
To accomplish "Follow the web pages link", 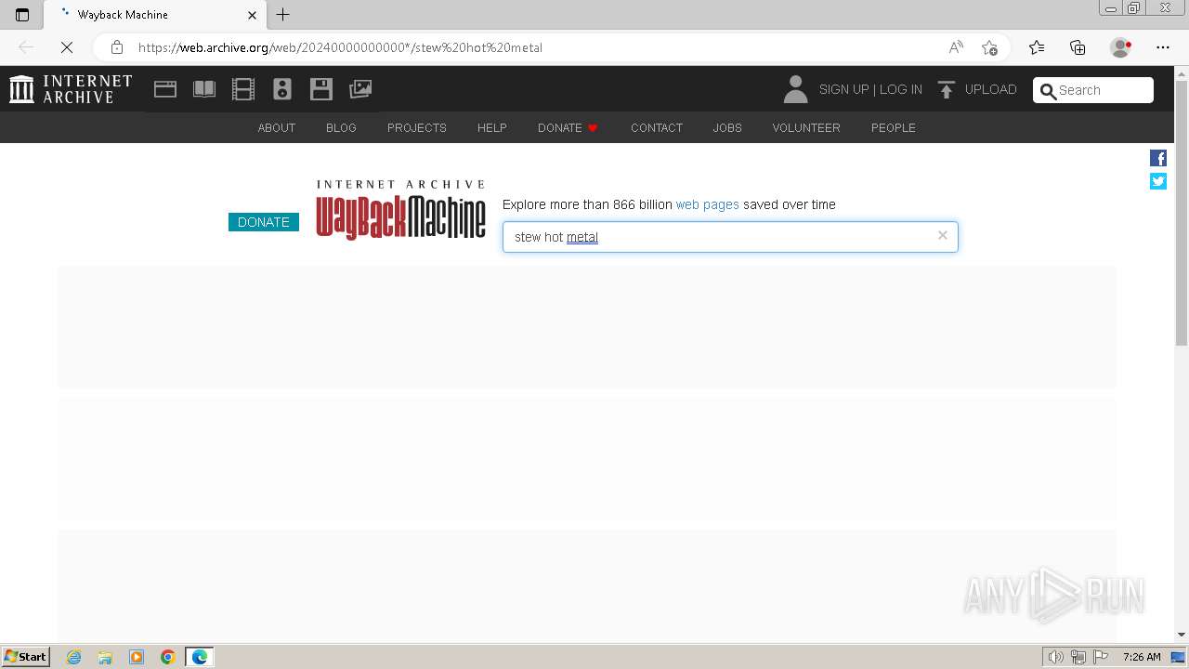I will [x=708, y=204].
